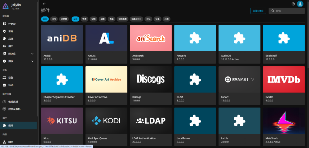Click the Jellyfin logo in sidebar

(5, 6)
